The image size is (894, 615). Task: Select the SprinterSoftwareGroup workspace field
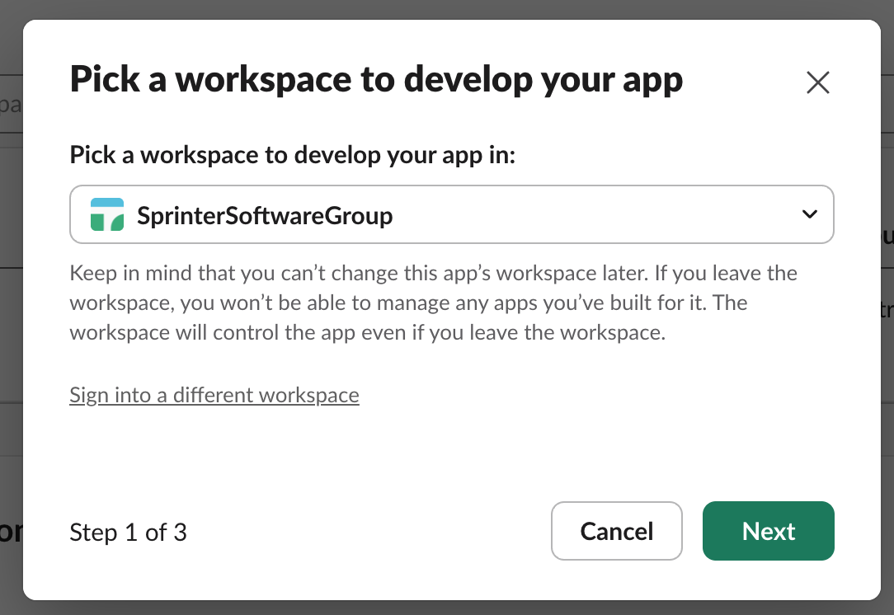tap(452, 214)
